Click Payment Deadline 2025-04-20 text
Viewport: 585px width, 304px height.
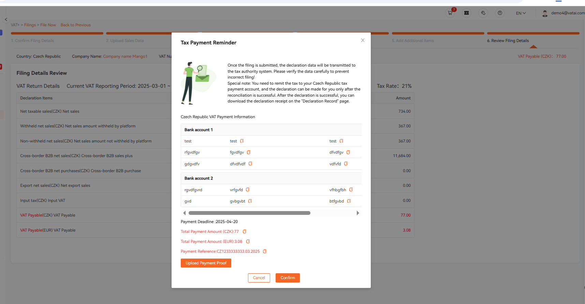(209, 222)
